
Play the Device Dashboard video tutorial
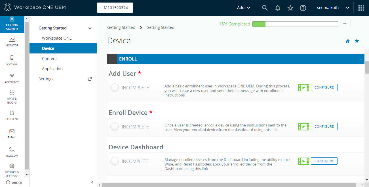coord(304,161)
